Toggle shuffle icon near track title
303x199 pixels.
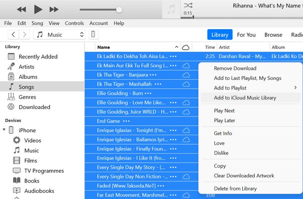188,5
